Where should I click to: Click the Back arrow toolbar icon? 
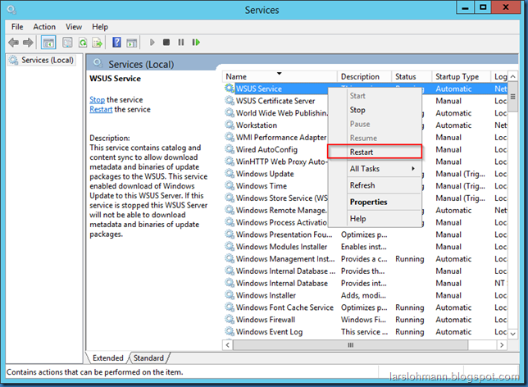pyautogui.click(x=13, y=43)
